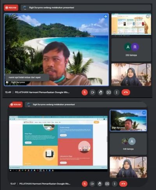Toggle camera in the 13.49 meeting bar
Viewport: 156px width, 190px height.
[x=92, y=92]
